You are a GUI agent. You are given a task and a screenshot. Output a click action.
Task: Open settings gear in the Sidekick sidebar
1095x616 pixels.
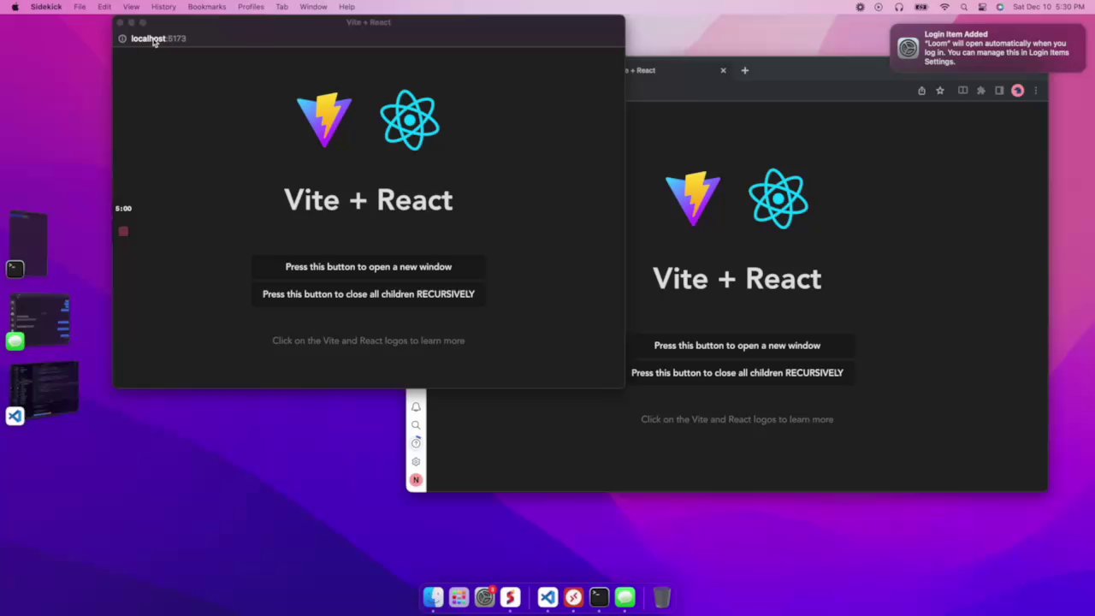tap(416, 462)
